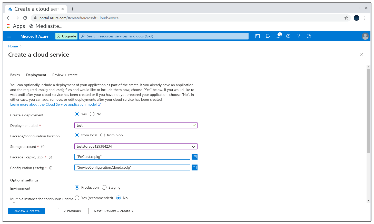Image resolution: width=374 pixels, height=224 pixels.
Task: Click the scrollbar down arrow
Action: pyautogui.click(x=368, y=201)
